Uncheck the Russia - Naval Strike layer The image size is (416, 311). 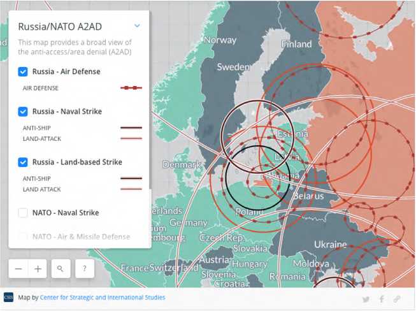pos(23,112)
